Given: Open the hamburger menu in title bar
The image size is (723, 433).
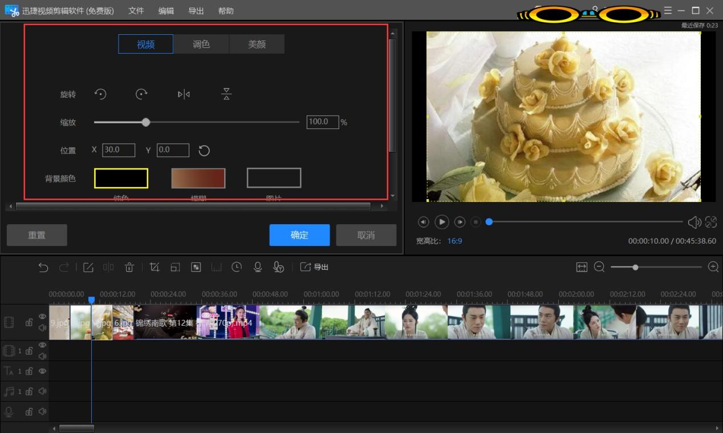Looking at the screenshot, I should [x=668, y=11].
